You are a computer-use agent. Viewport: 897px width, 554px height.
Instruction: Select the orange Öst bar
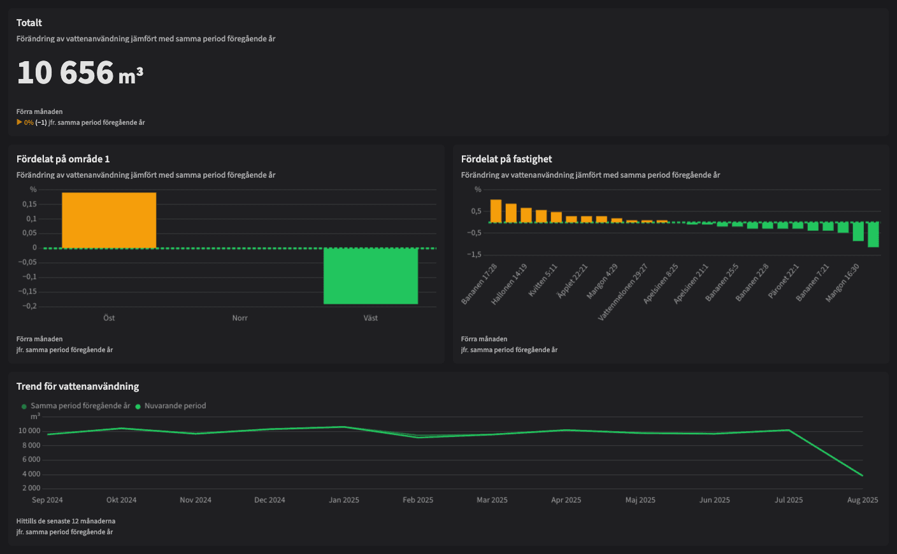tap(108, 220)
